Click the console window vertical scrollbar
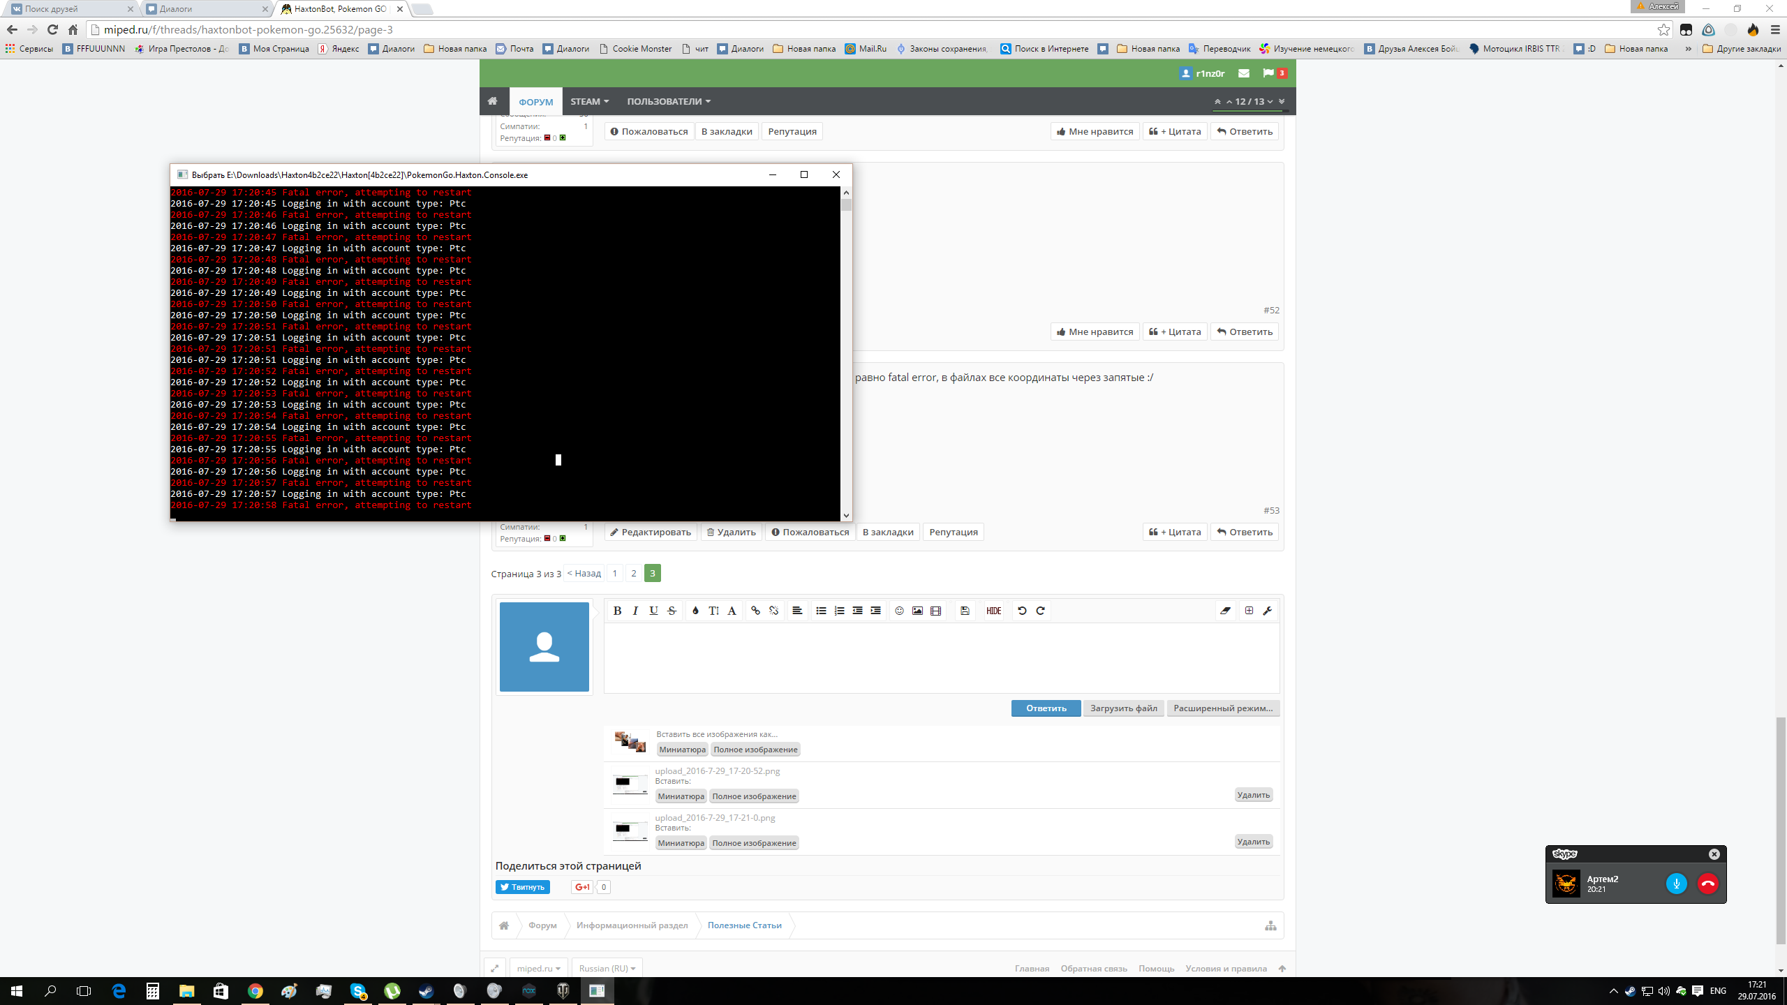Viewport: 1787px width, 1005px height. pos(846,353)
